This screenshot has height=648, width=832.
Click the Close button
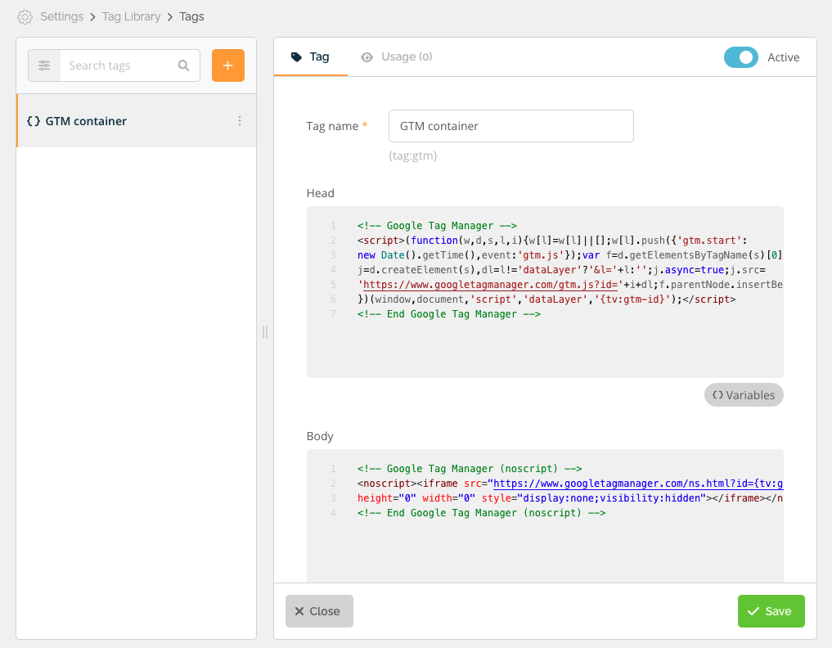click(x=319, y=610)
